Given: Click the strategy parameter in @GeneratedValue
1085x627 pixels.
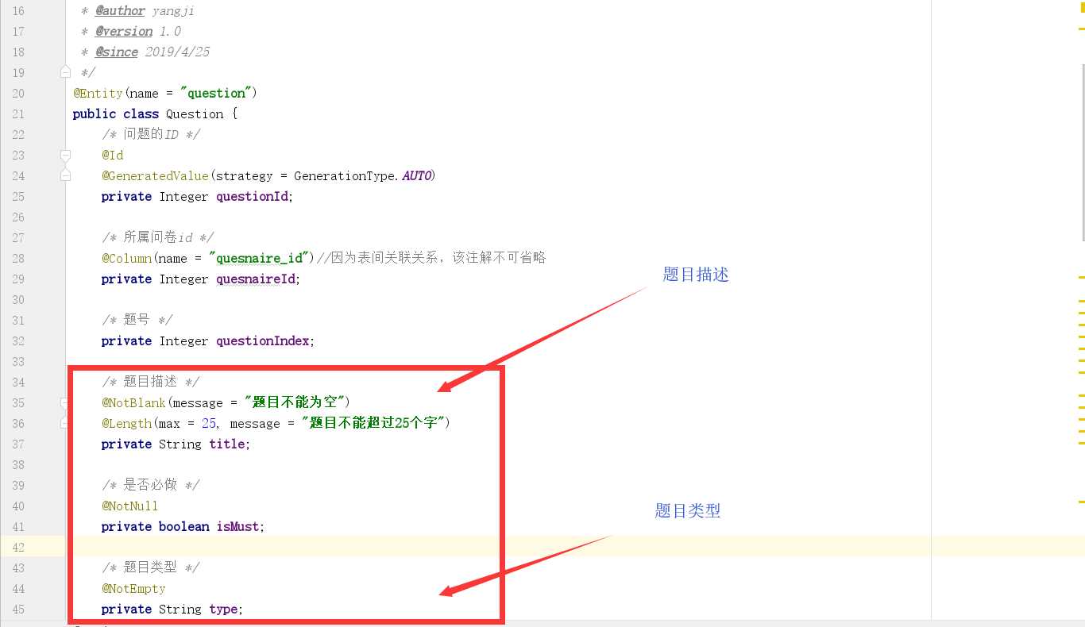Looking at the screenshot, I should point(244,175).
